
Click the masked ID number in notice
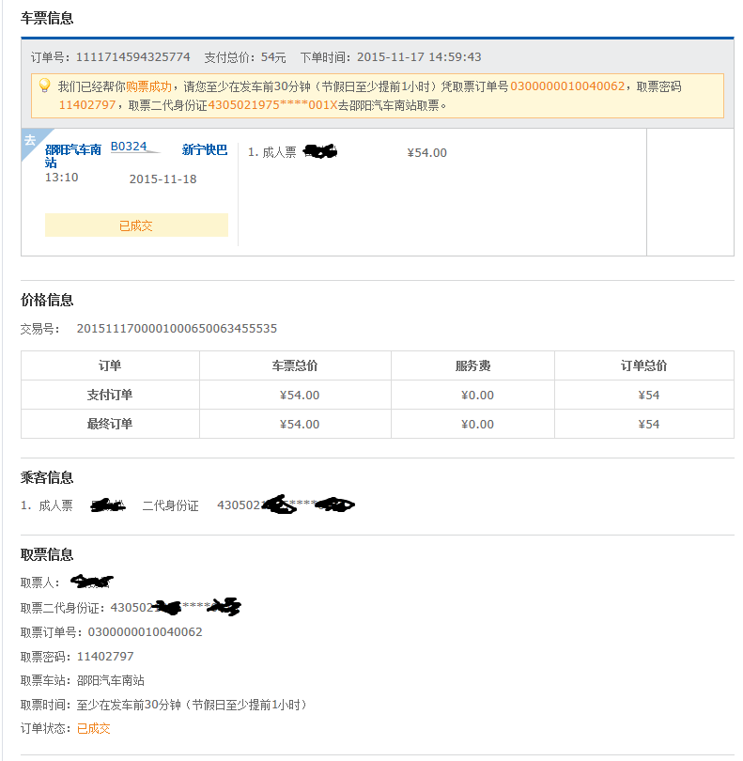tap(271, 105)
